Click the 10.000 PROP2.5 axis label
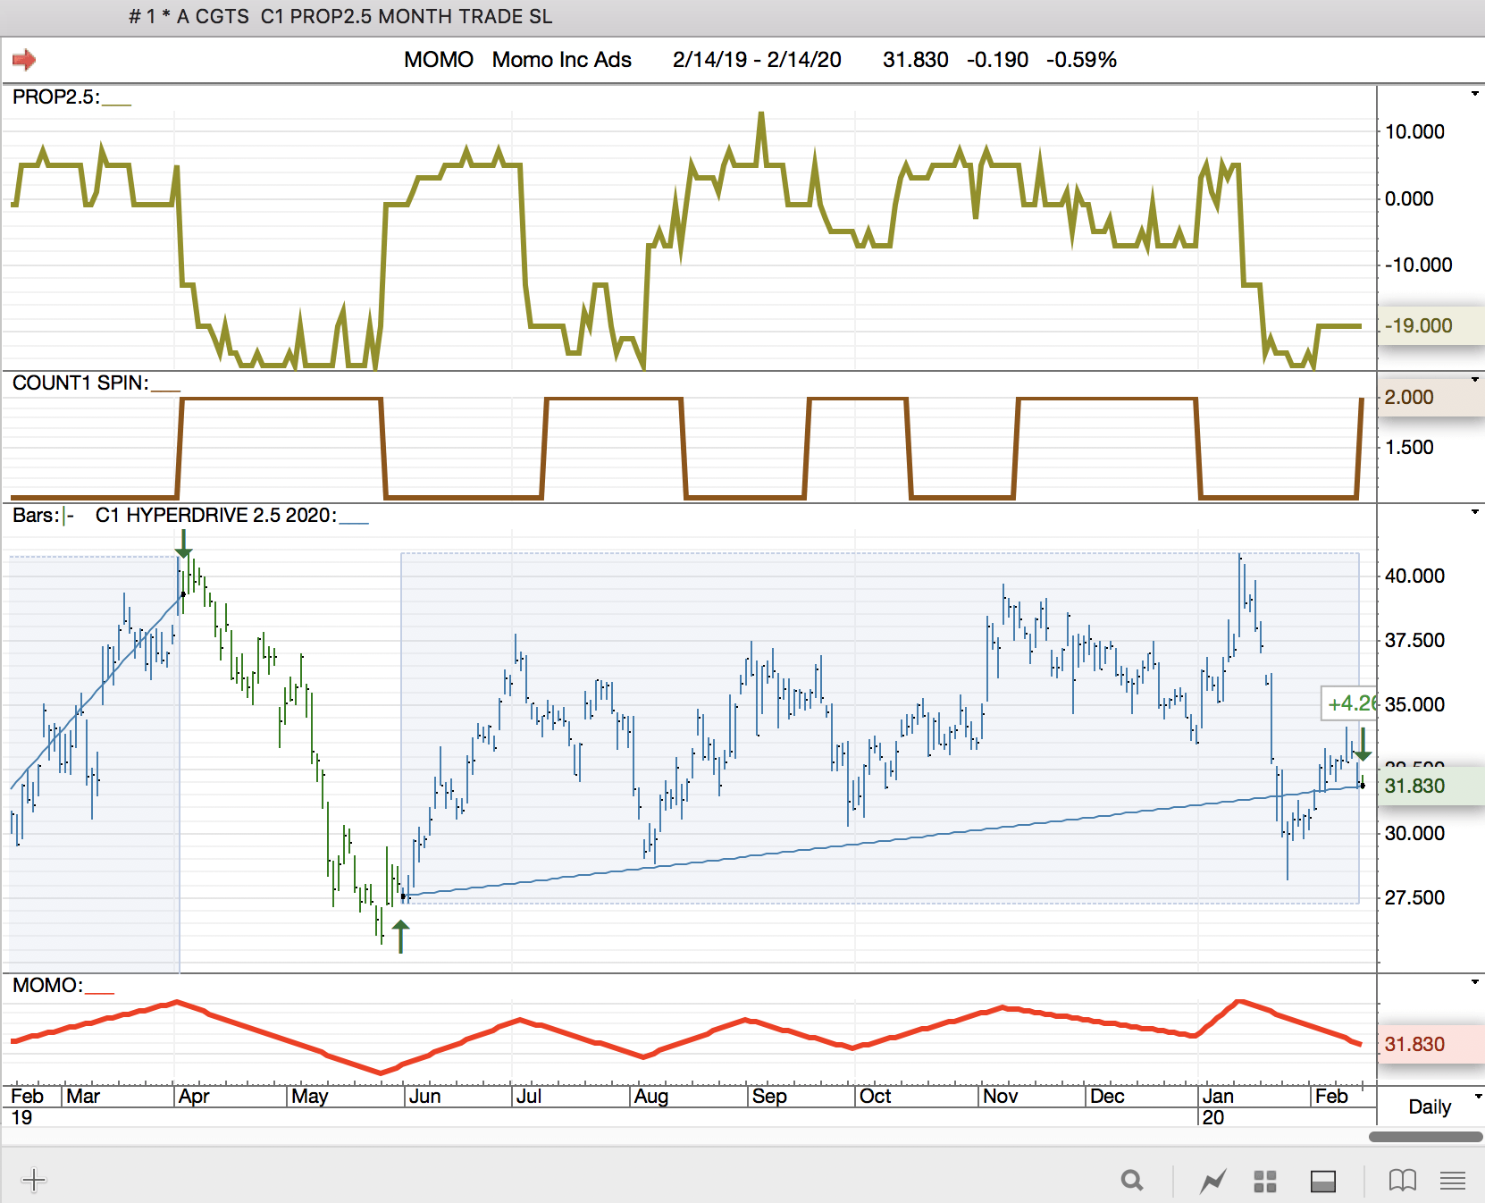This screenshot has height=1203, width=1485. point(1414,131)
